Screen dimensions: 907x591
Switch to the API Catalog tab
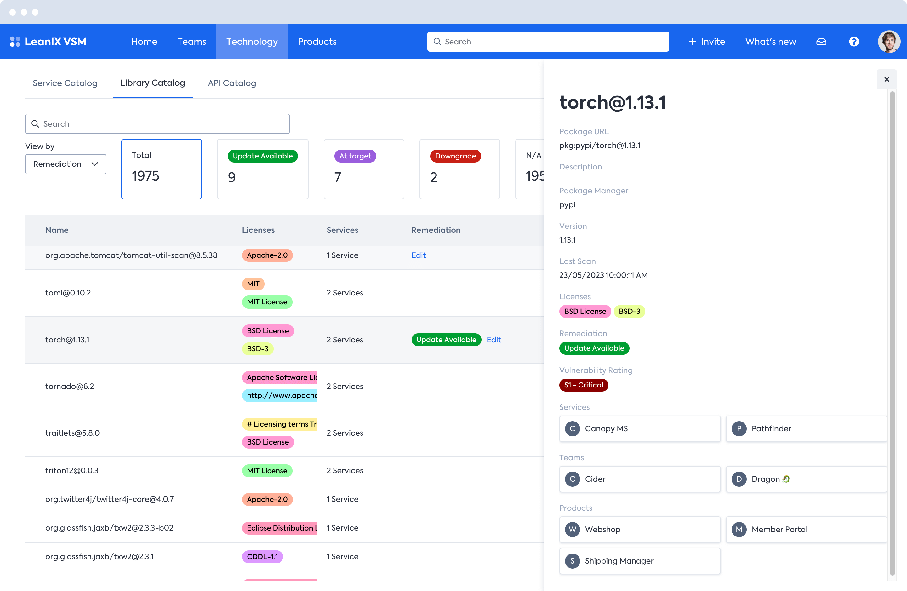coord(232,83)
